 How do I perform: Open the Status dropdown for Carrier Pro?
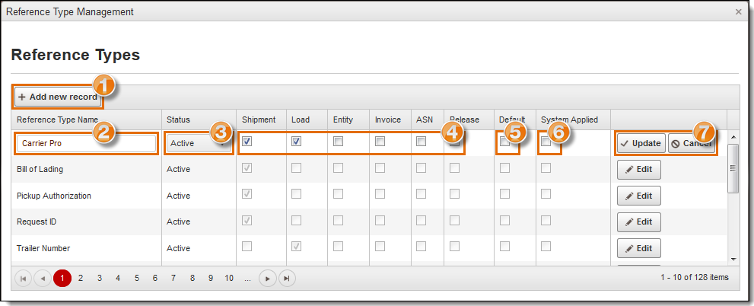[x=198, y=143]
